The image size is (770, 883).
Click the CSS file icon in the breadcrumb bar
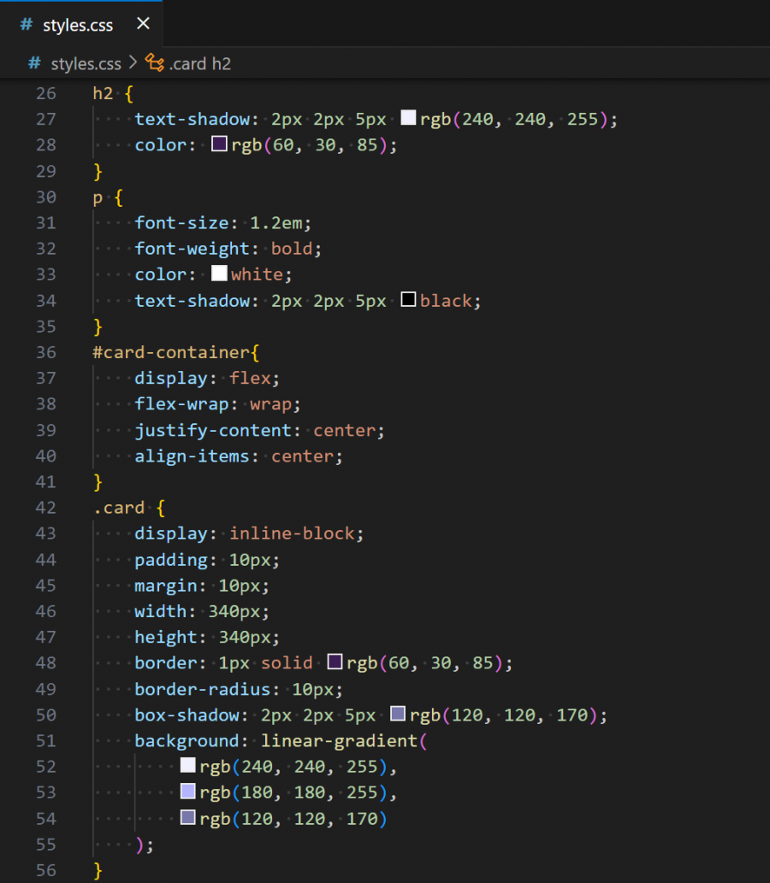[33, 63]
